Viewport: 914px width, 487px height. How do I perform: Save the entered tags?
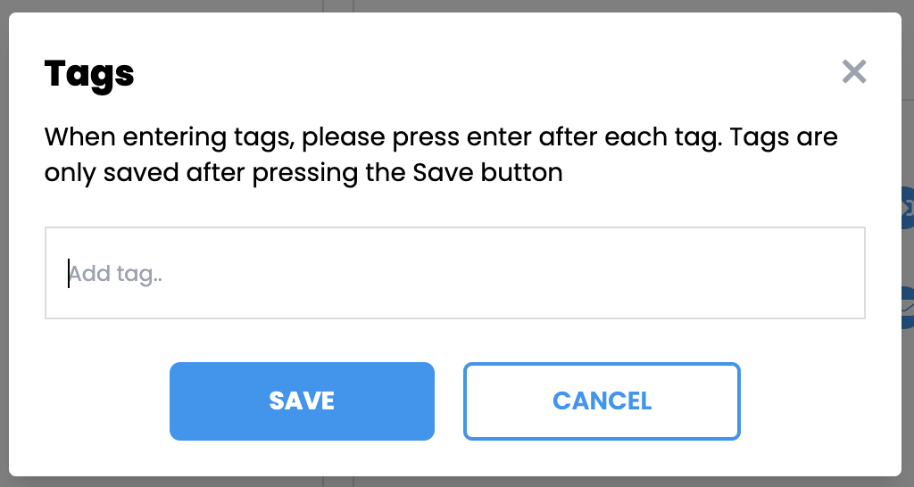coord(302,401)
